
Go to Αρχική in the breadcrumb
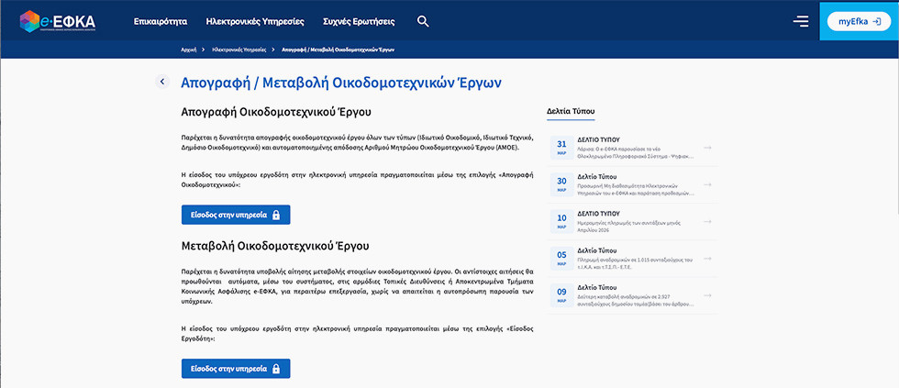point(186,50)
